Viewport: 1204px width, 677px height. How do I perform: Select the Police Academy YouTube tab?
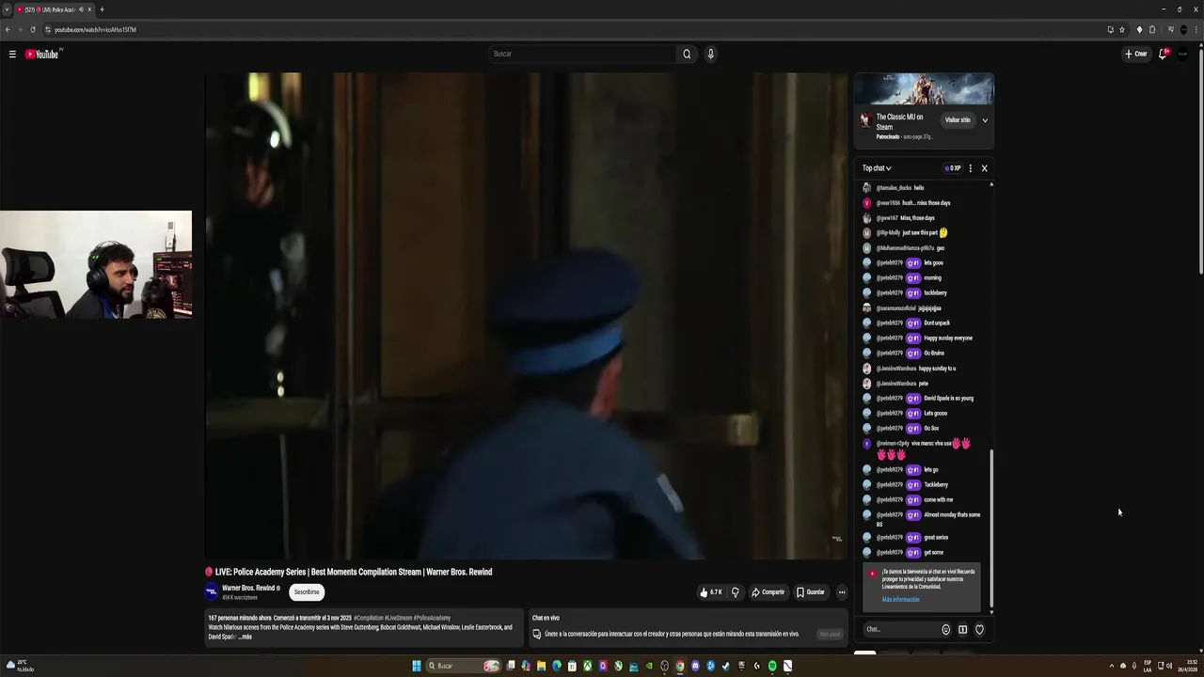click(54, 9)
